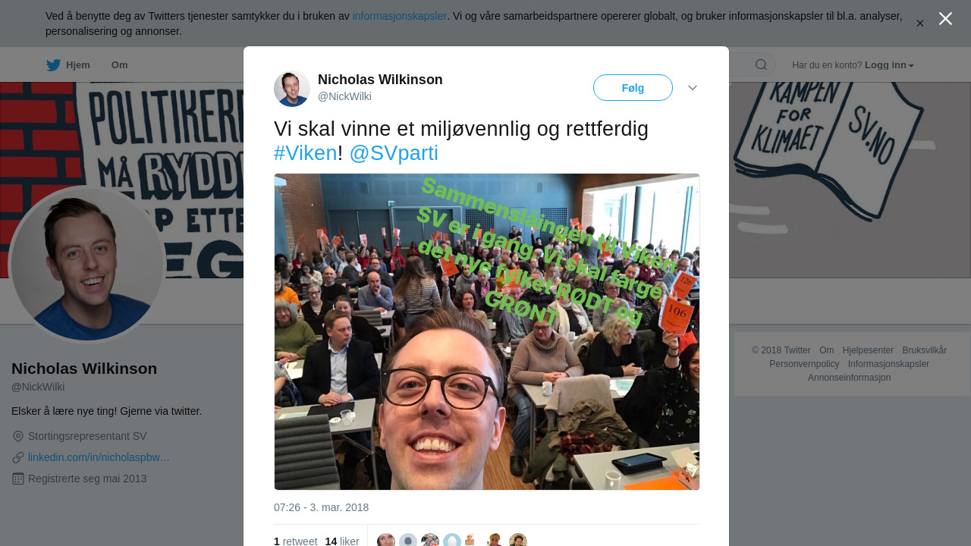Click the large profile picture
971x546 pixels.
tap(87, 265)
